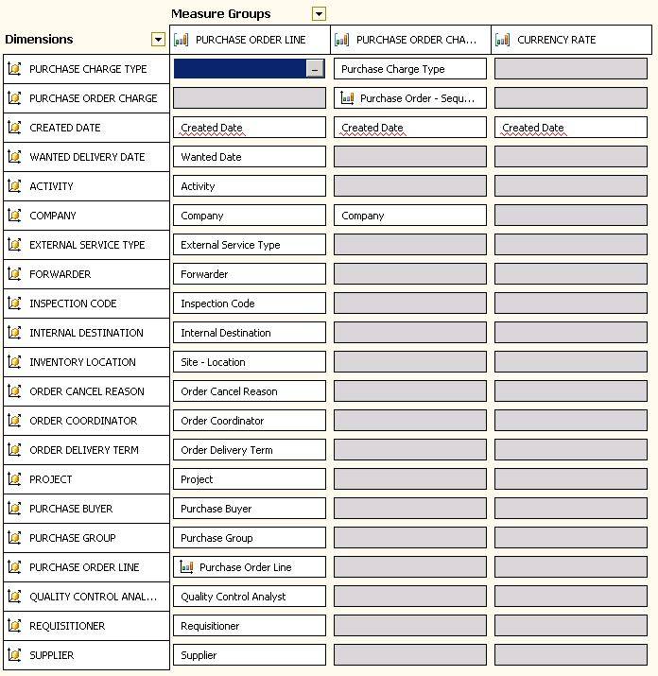Viewport: 658px width, 676px height.
Task: Open the Dimensions filter dropdown
Action: pyautogui.click(x=158, y=40)
